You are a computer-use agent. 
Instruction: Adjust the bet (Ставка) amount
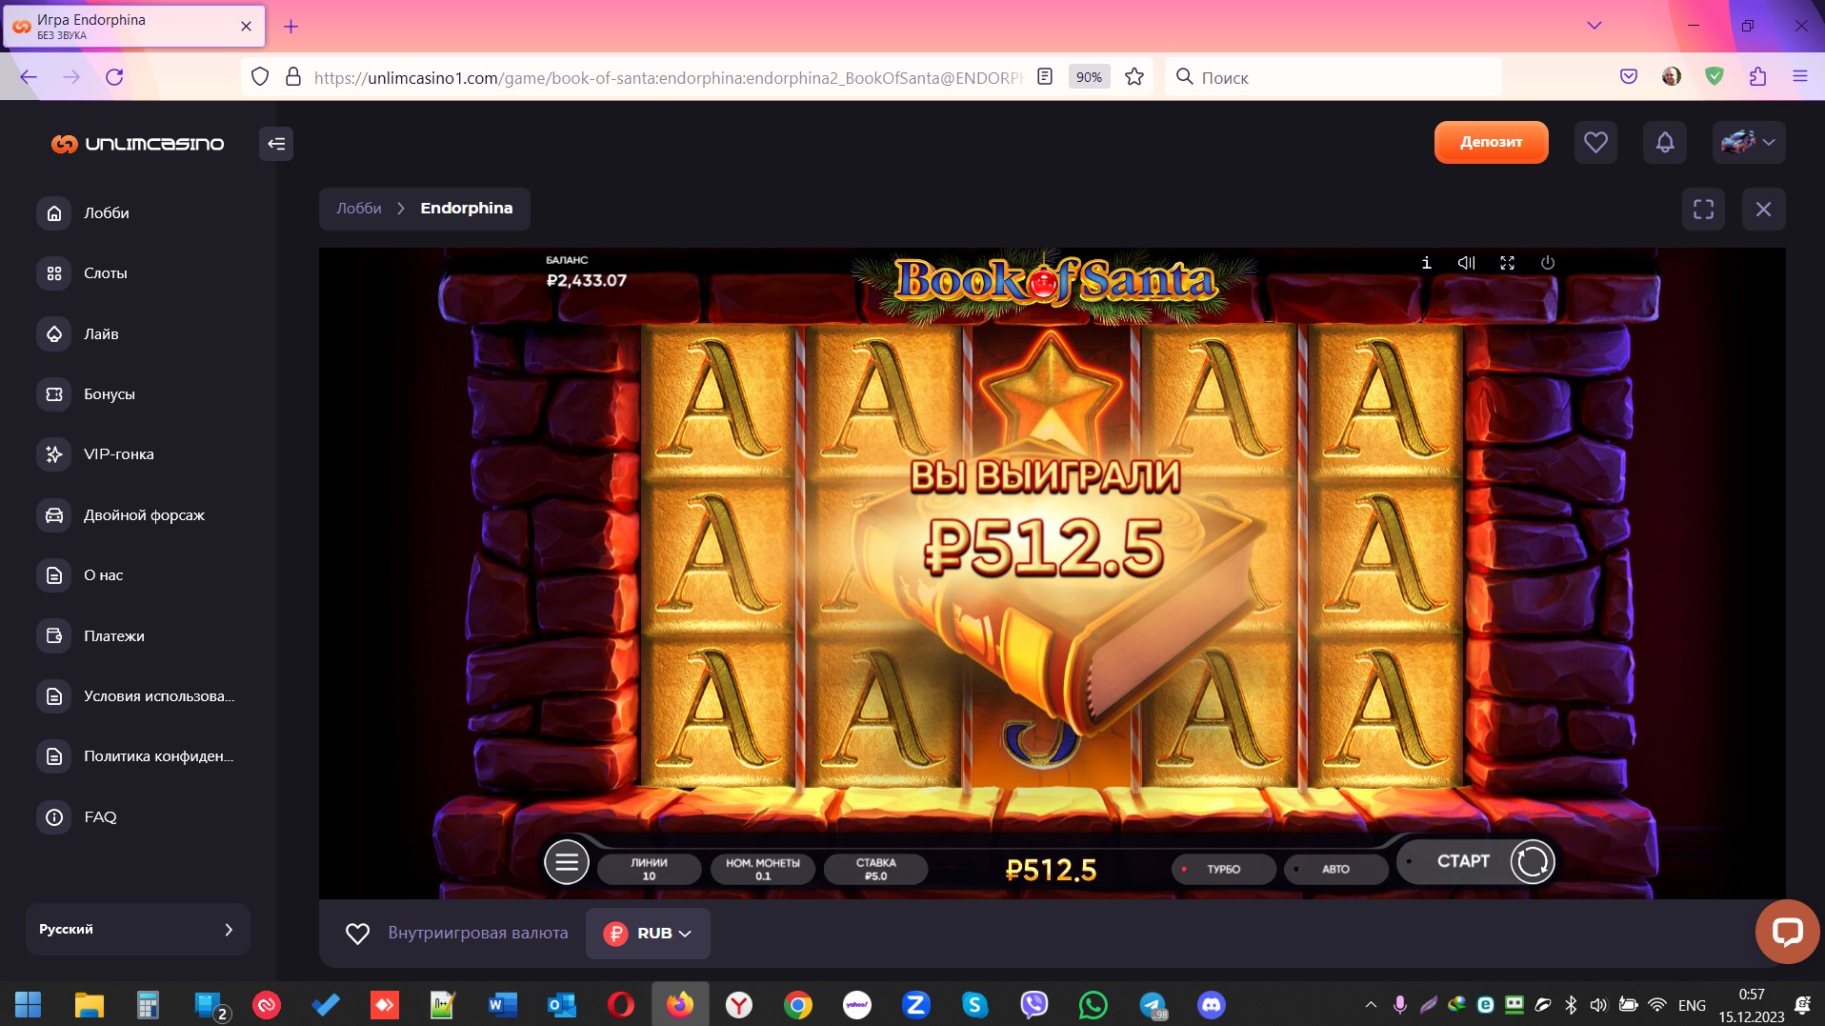point(876,869)
